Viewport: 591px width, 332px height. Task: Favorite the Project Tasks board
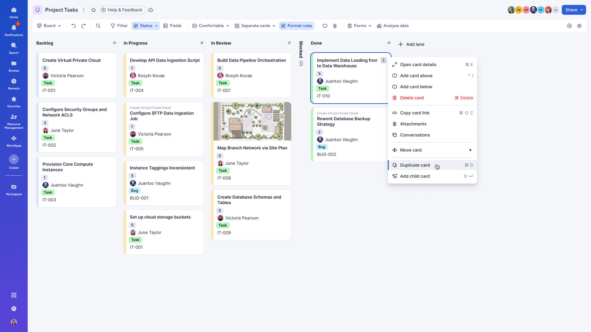94,10
